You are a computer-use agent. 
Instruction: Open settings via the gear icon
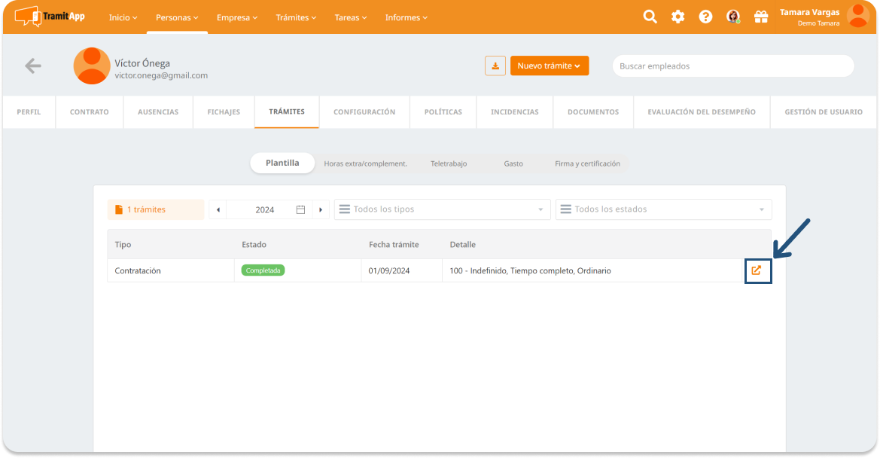click(678, 17)
